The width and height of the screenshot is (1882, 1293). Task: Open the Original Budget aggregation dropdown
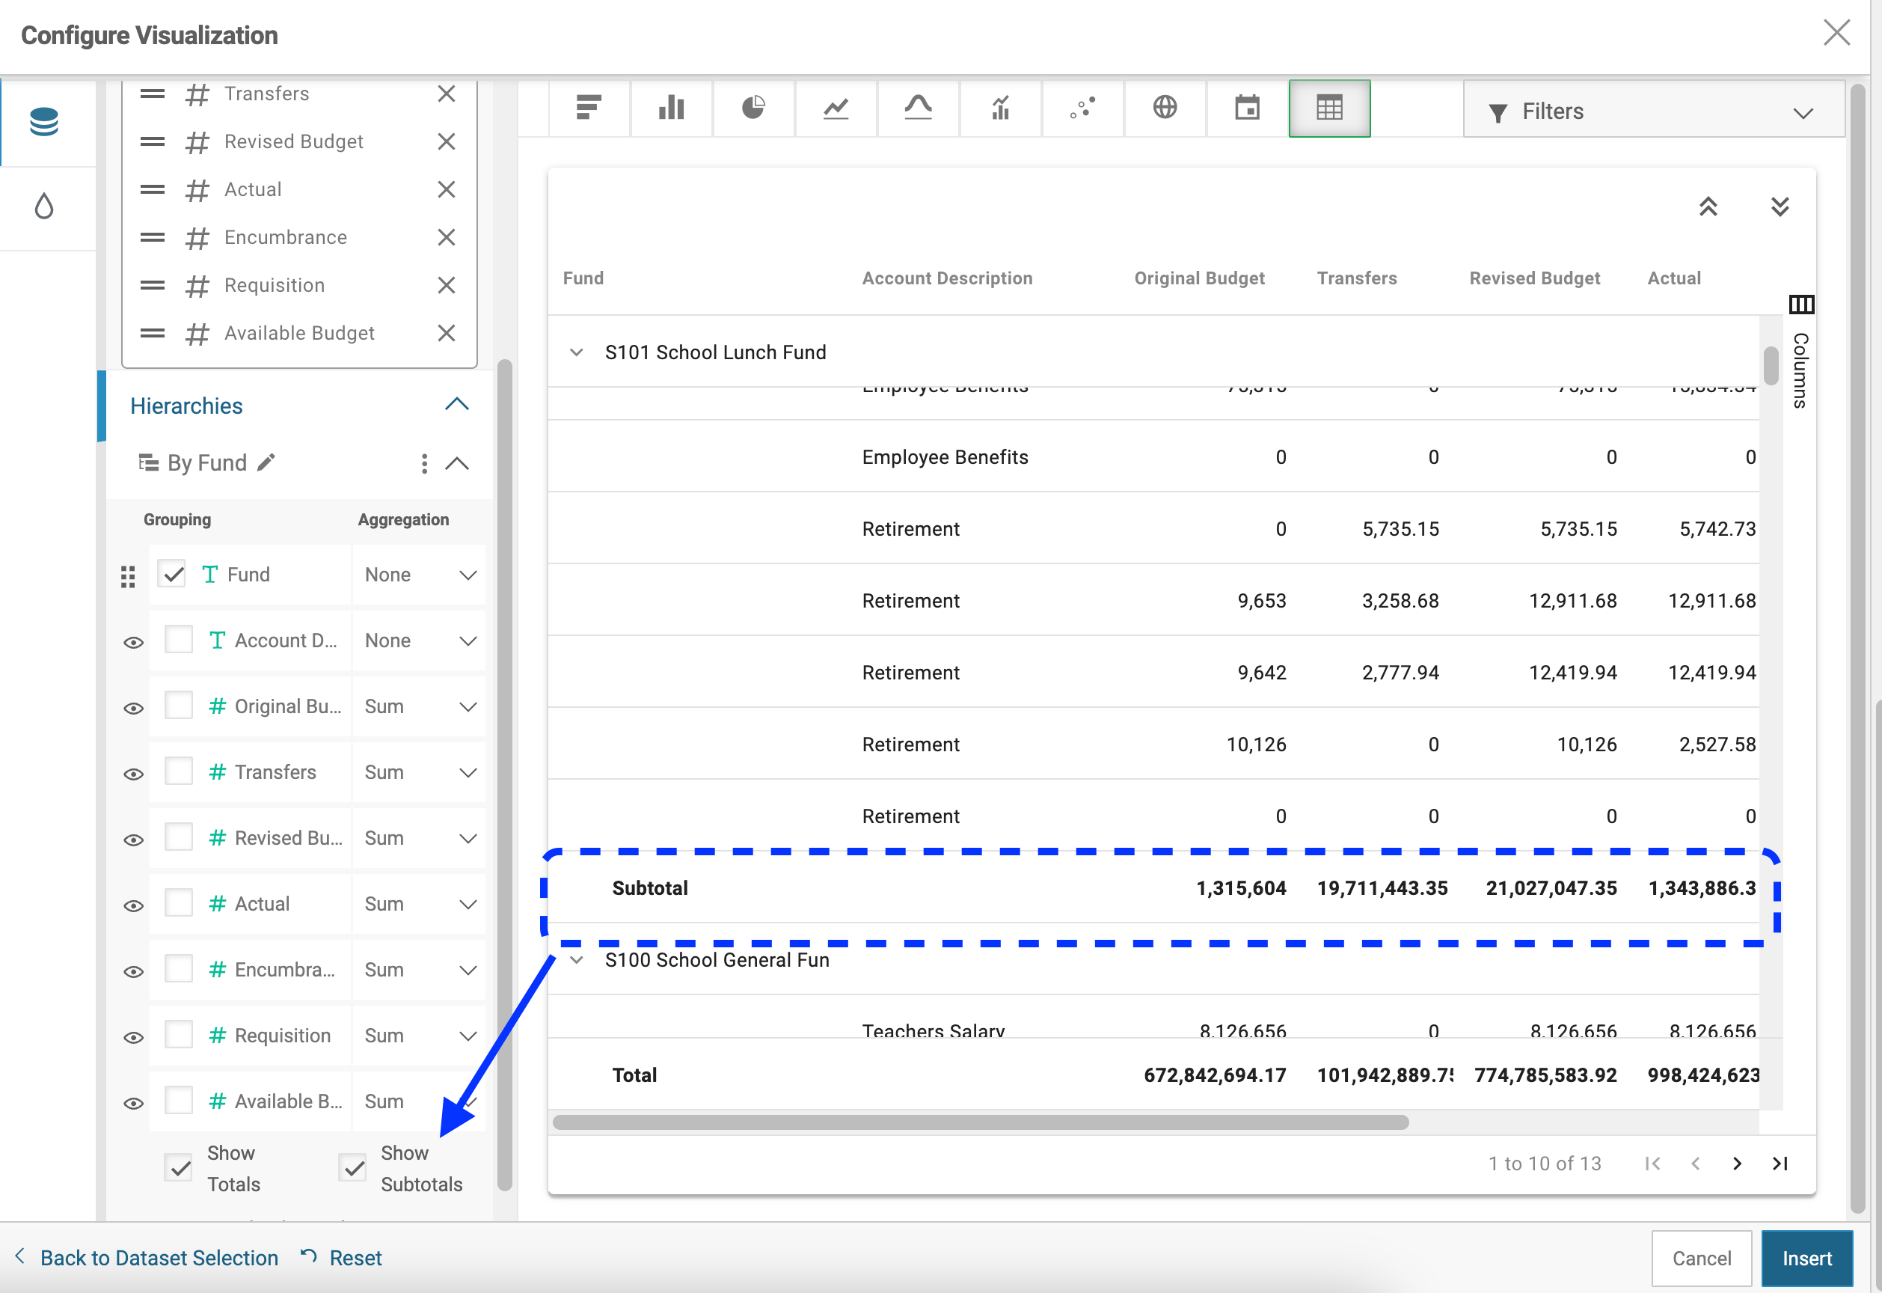(x=420, y=706)
